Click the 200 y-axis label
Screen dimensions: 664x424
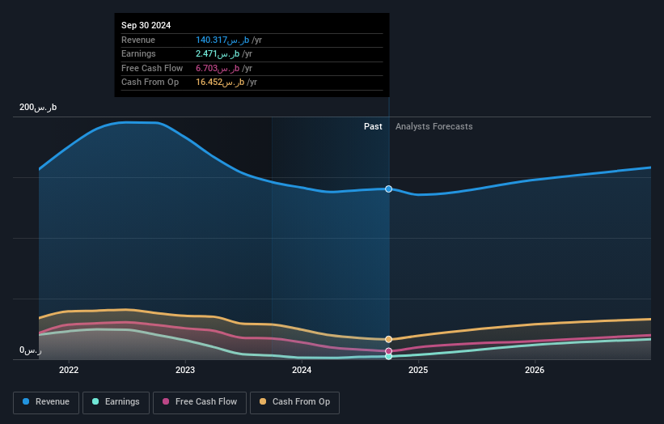pos(38,107)
